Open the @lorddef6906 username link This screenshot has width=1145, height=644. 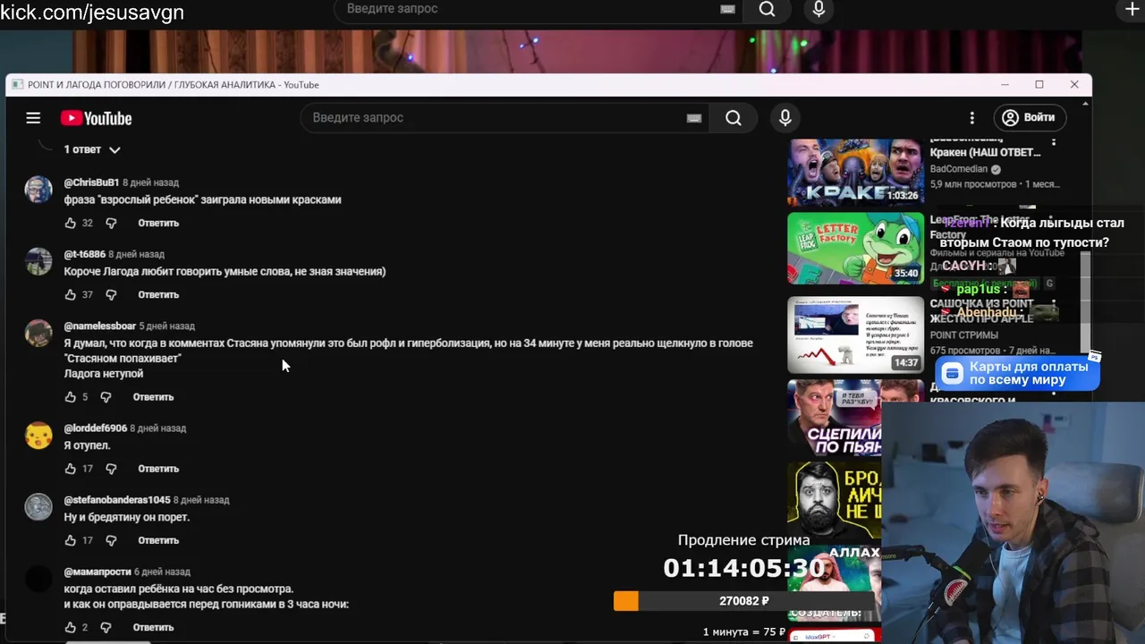pyautogui.click(x=96, y=428)
